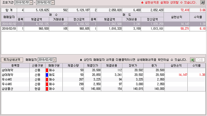Click 삼성물산 stock name cell

[15, 89]
